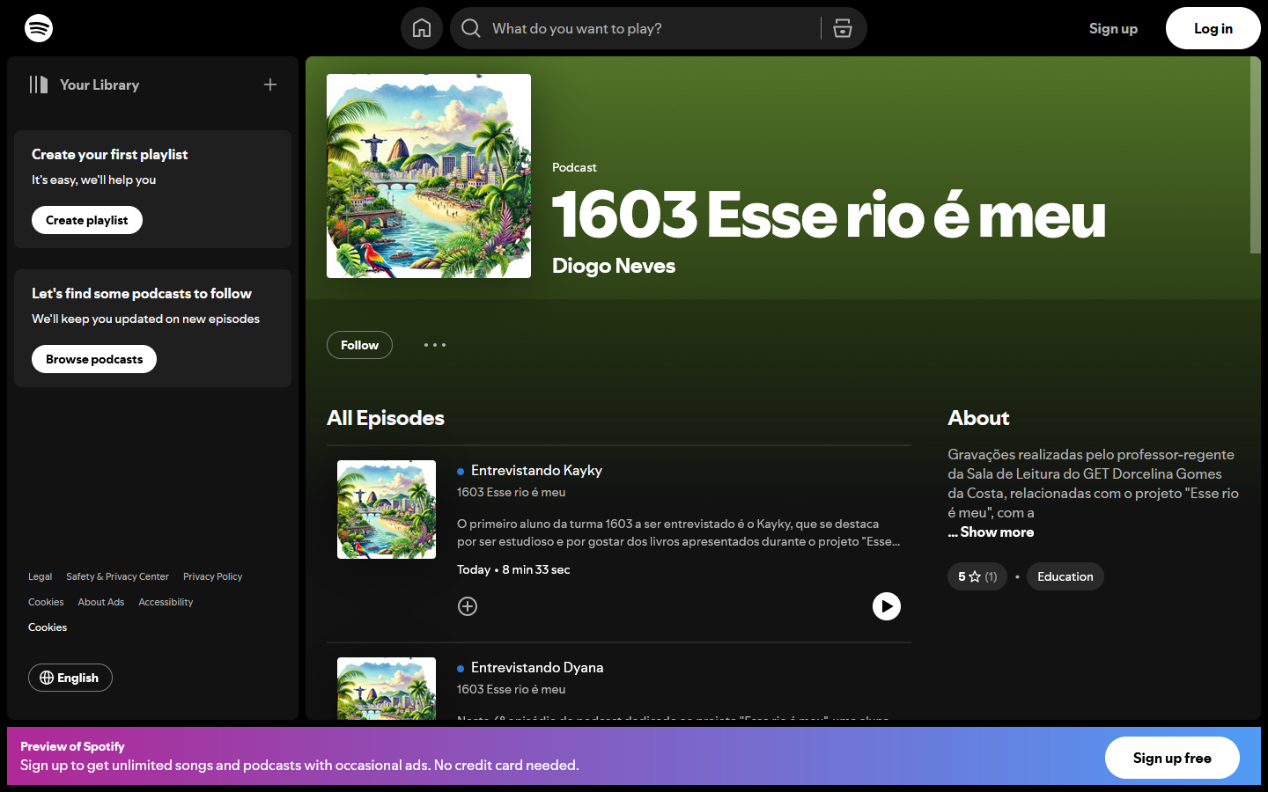Screen dimensions: 1268x792
Task: Open Entrevistando Dyana episode title
Action: [x=537, y=667]
